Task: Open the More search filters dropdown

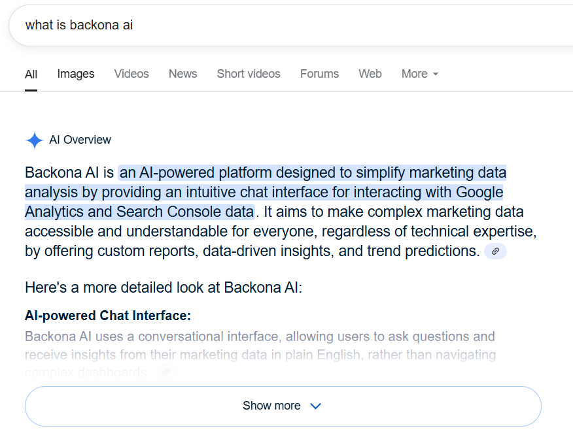Action: tap(419, 74)
